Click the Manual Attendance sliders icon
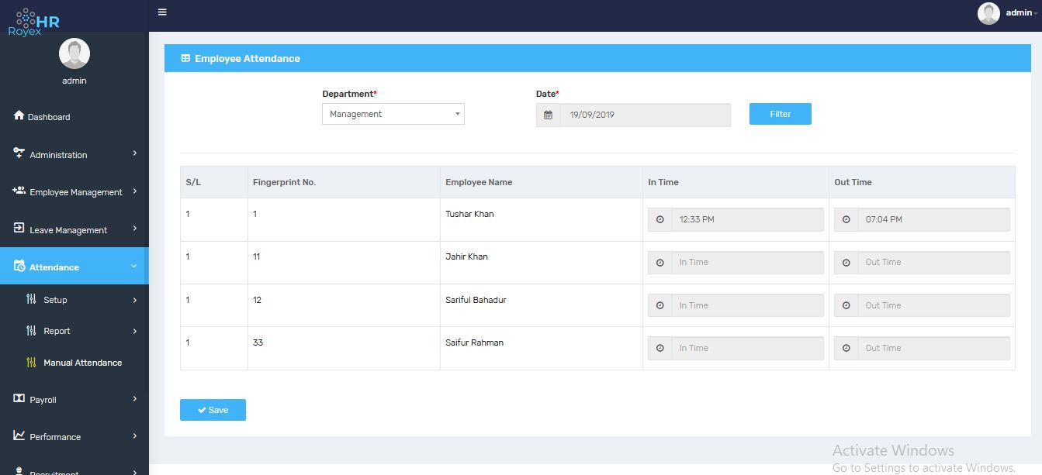The width and height of the screenshot is (1042, 475). pyautogui.click(x=31, y=362)
